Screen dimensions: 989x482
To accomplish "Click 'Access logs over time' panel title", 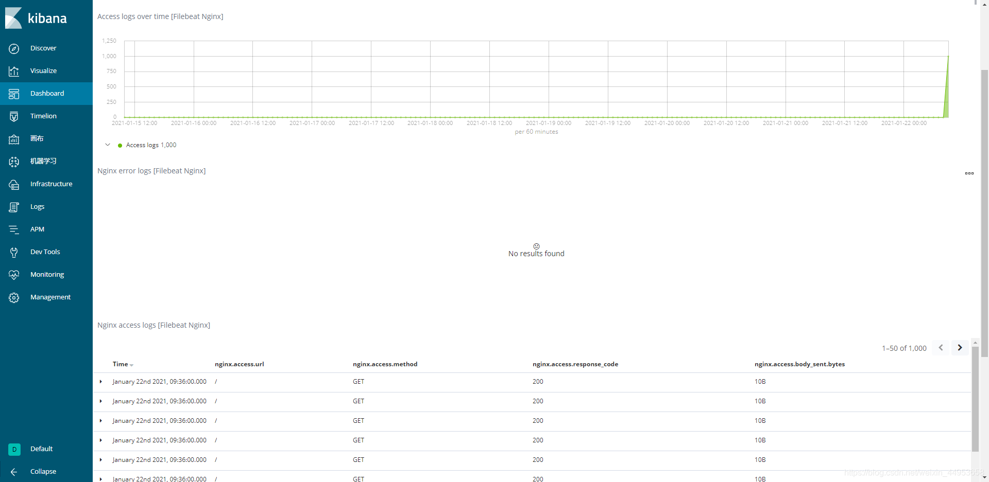I will pos(160,16).
